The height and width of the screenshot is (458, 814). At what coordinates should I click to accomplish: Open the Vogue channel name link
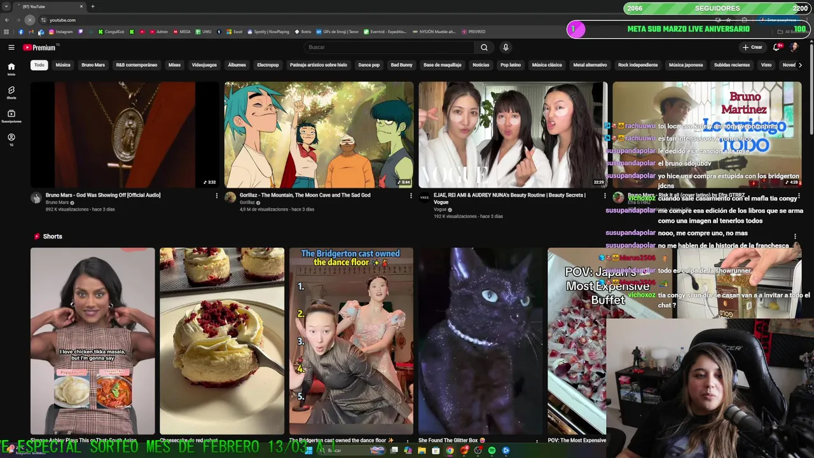pos(440,210)
